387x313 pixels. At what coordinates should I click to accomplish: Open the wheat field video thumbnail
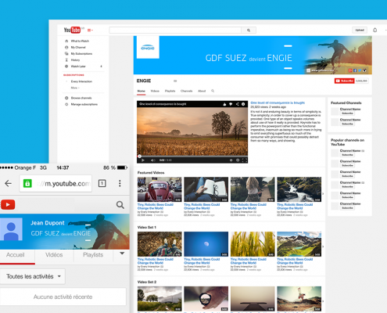pos(253,244)
